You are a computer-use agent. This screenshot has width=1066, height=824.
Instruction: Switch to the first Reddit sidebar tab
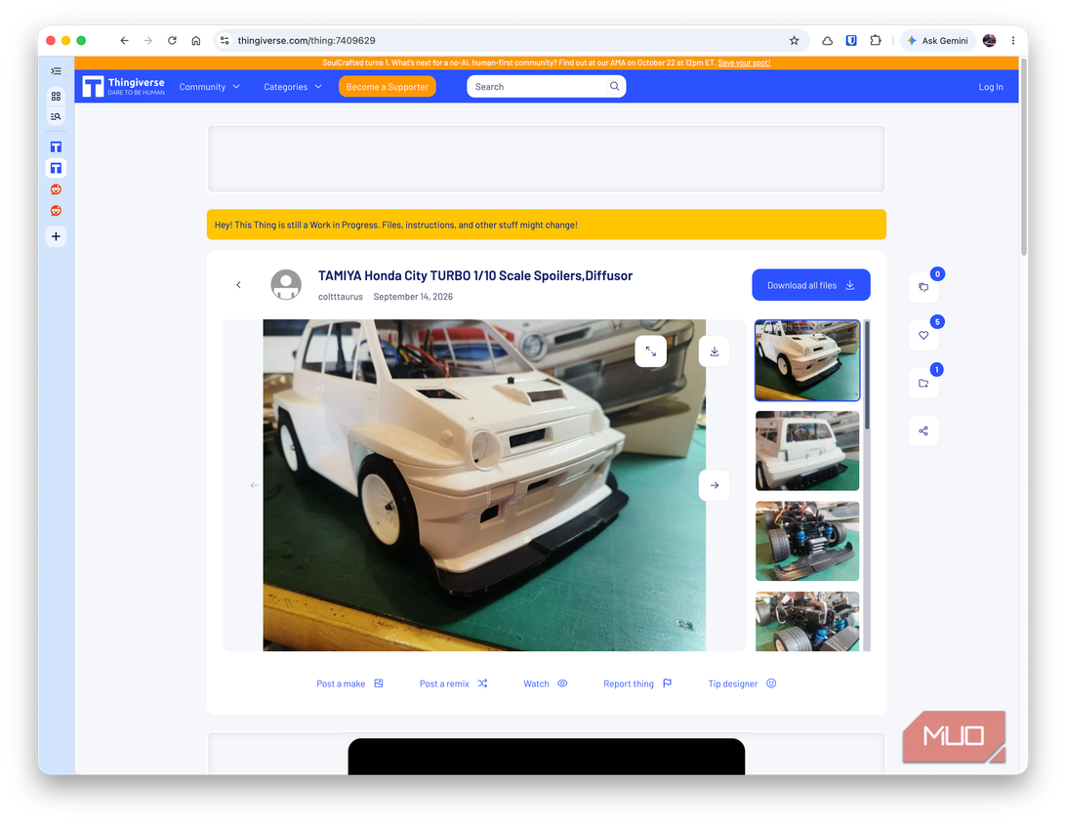56,189
